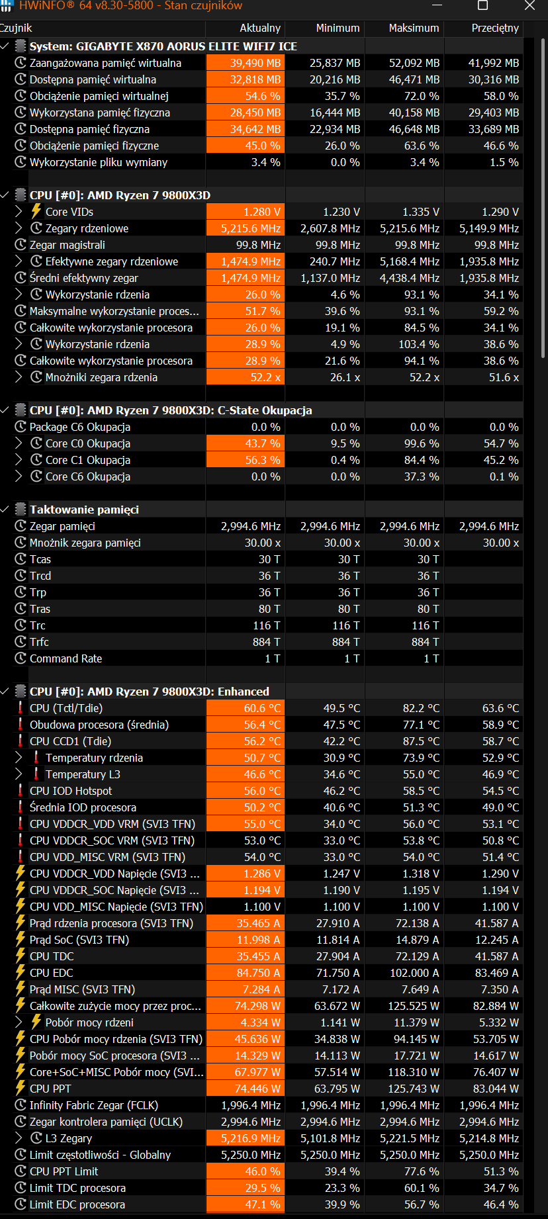Select the CPU EDC sensor row
The height and width of the screenshot is (1219, 548).
(106, 973)
